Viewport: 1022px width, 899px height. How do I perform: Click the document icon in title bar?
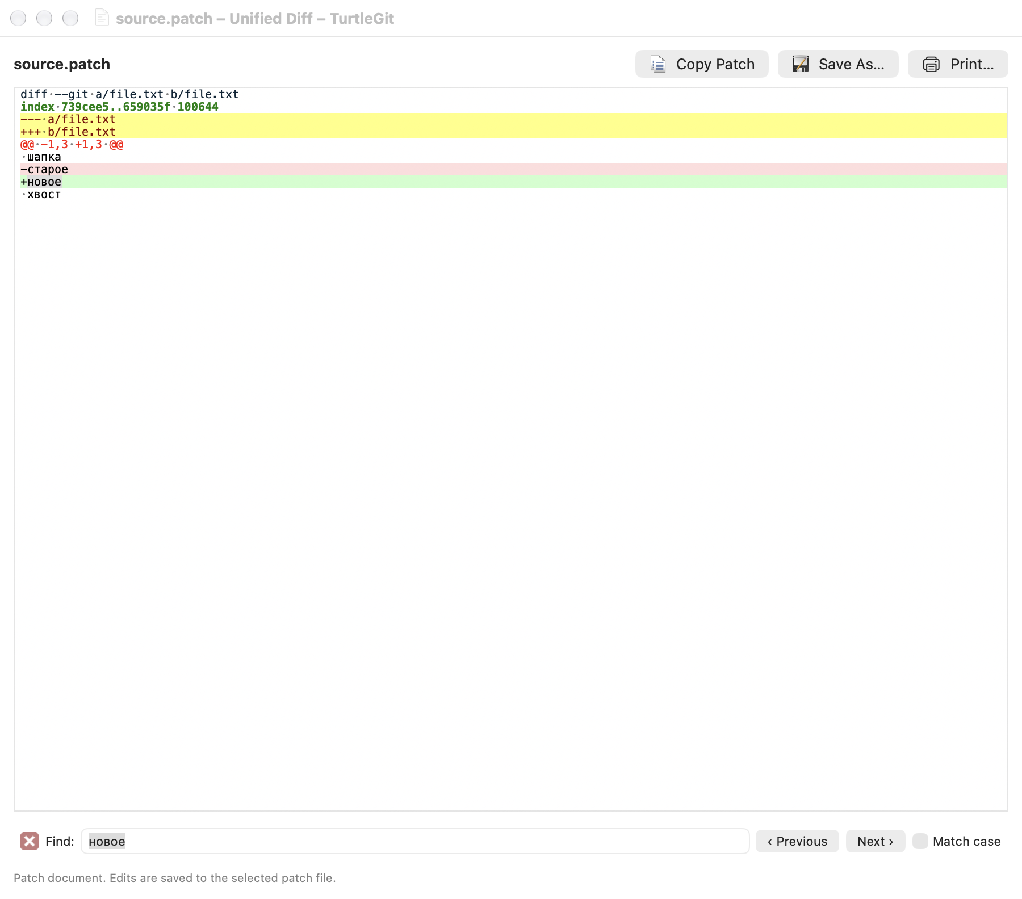102,18
